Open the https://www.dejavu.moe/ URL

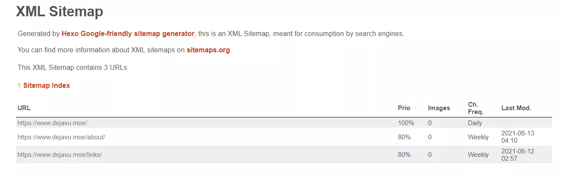tap(52, 123)
